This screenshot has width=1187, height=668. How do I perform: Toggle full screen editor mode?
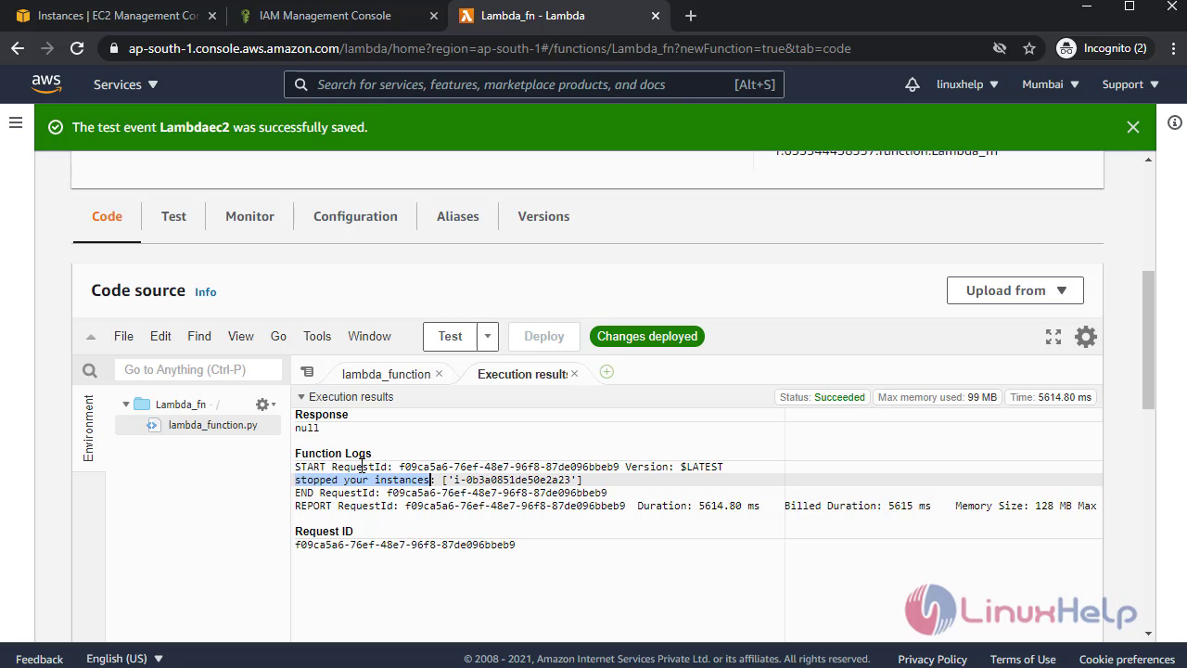[x=1053, y=337]
